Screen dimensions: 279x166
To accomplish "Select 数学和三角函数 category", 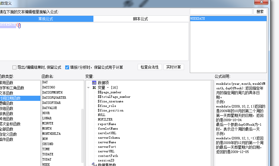I will pos(20,88).
